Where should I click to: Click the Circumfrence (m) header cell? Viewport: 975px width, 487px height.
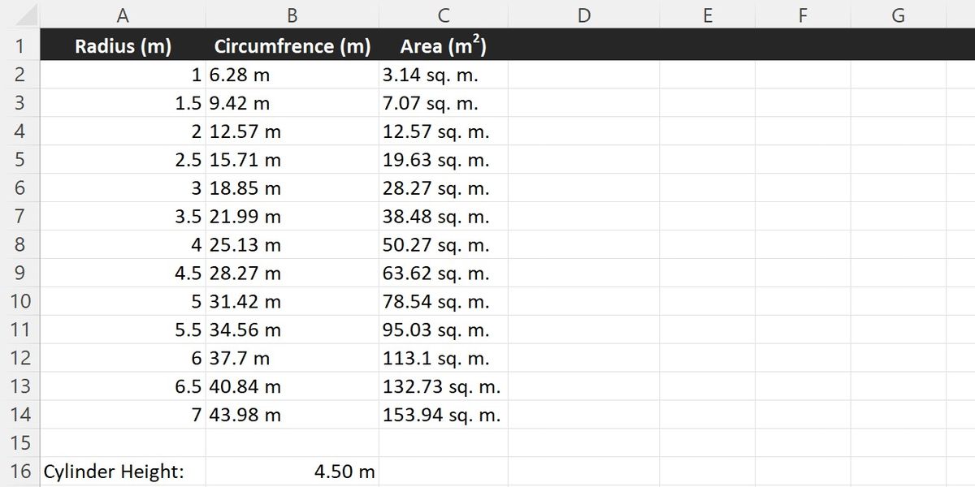pyautogui.click(x=292, y=46)
